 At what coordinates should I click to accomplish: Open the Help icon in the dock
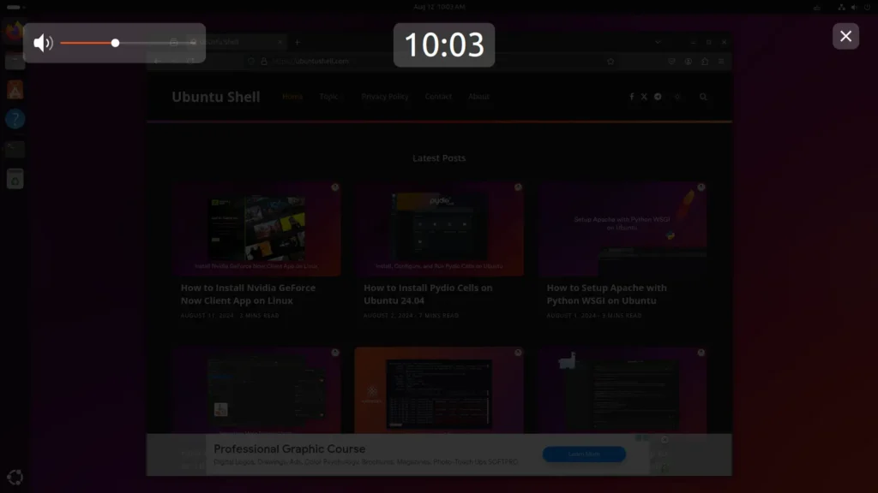[15, 119]
